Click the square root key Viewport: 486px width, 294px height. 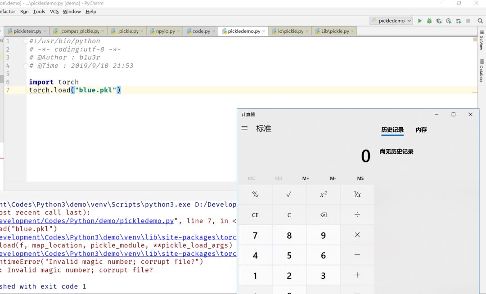289,194
